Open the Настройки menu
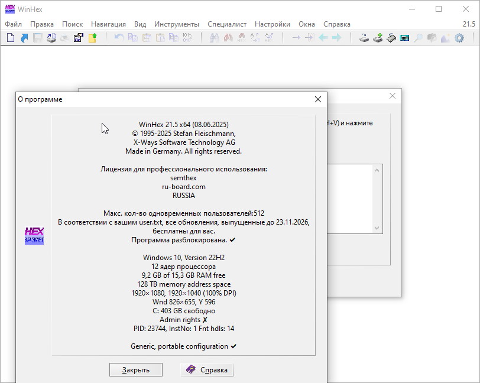Image resolution: width=480 pixels, height=383 pixels. 273,24
